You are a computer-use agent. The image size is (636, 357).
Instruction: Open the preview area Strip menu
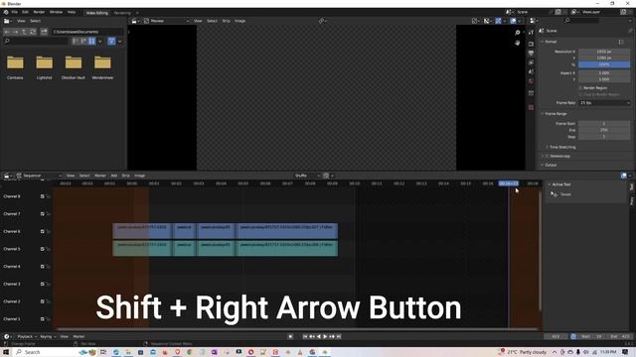click(226, 21)
